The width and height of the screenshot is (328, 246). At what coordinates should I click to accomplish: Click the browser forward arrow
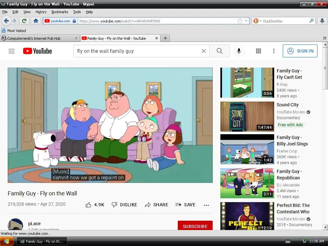point(14,21)
